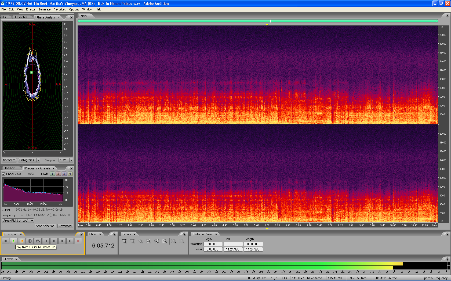Click the Normalize button
The width and height of the screenshot is (451, 281).
pyautogui.click(x=9, y=160)
